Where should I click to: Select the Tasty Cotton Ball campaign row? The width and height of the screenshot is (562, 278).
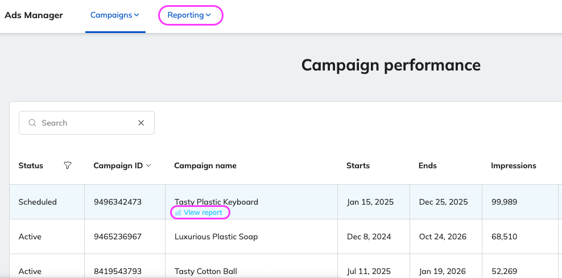click(206, 271)
